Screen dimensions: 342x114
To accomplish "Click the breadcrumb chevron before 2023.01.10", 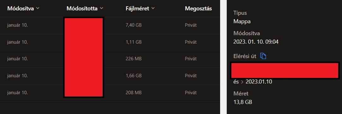I will (242, 82).
